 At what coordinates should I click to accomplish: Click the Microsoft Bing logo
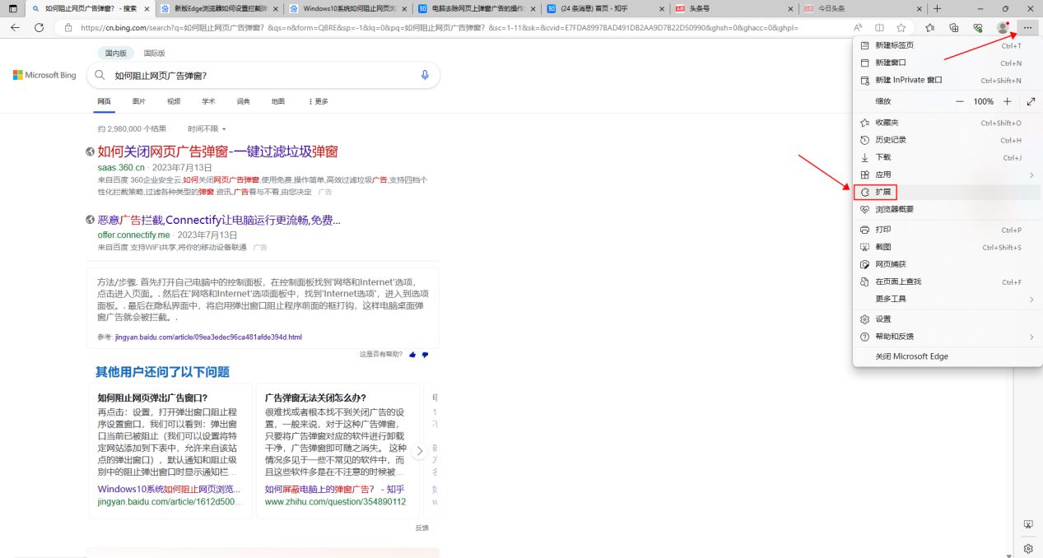pyautogui.click(x=44, y=75)
